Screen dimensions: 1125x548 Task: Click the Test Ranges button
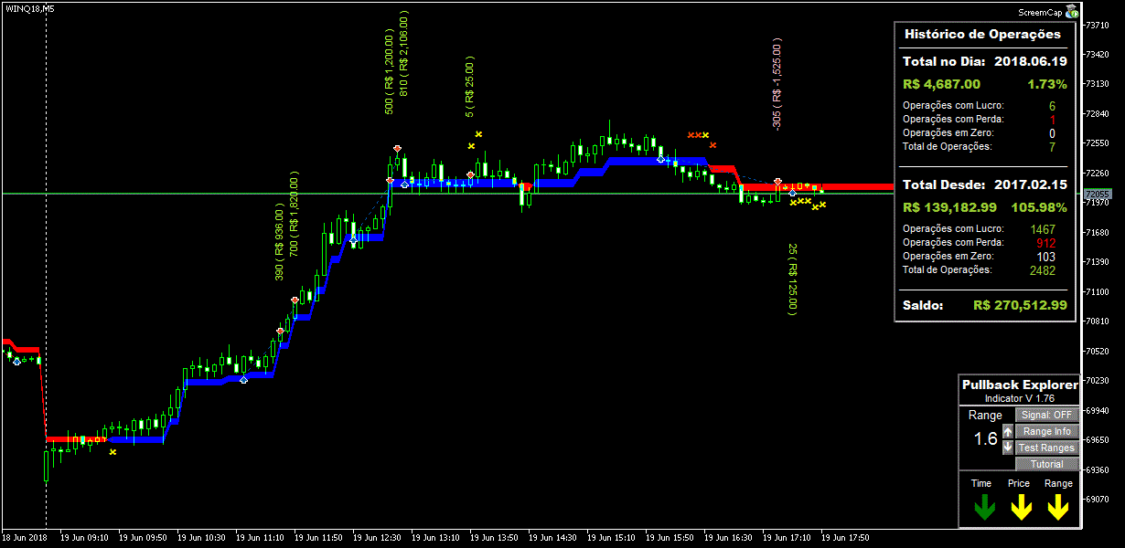click(1046, 448)
